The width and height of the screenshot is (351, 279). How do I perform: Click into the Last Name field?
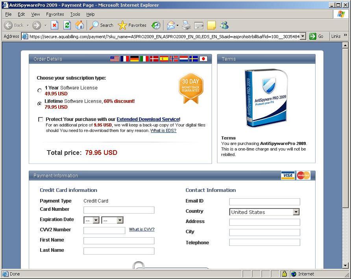tap(119, 251)
